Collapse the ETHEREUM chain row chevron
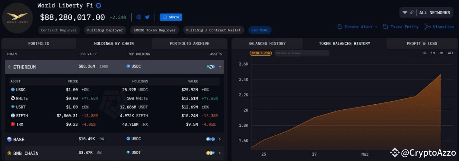This screenshot has height=161, width=459. [x=220, y=67]
